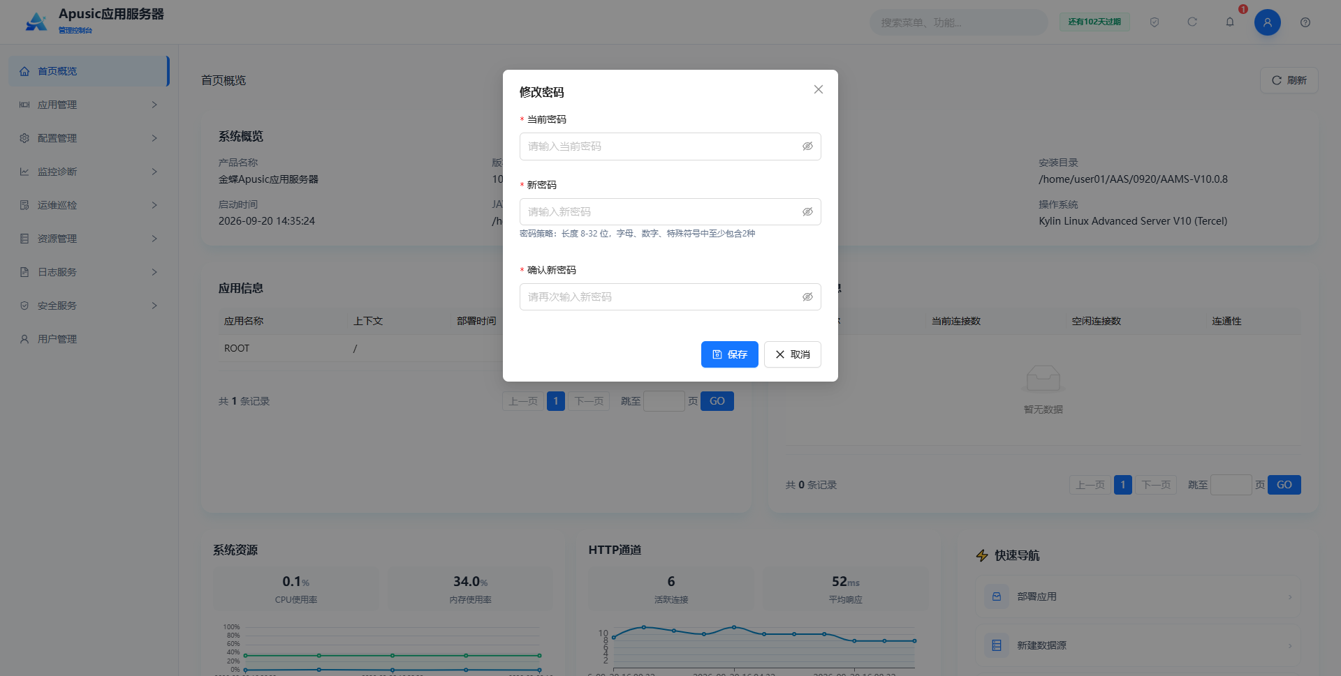Image resolution: width=1341 pixels, height=676 pixels.
Task: Toggle visibility of new password field
Action: click(x=807, y=212)
